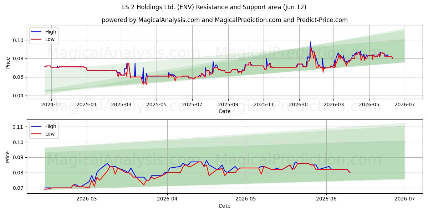Screen dimensions: 428x214
Task: Click the red Low line sample in top legend
Action: 37,39
